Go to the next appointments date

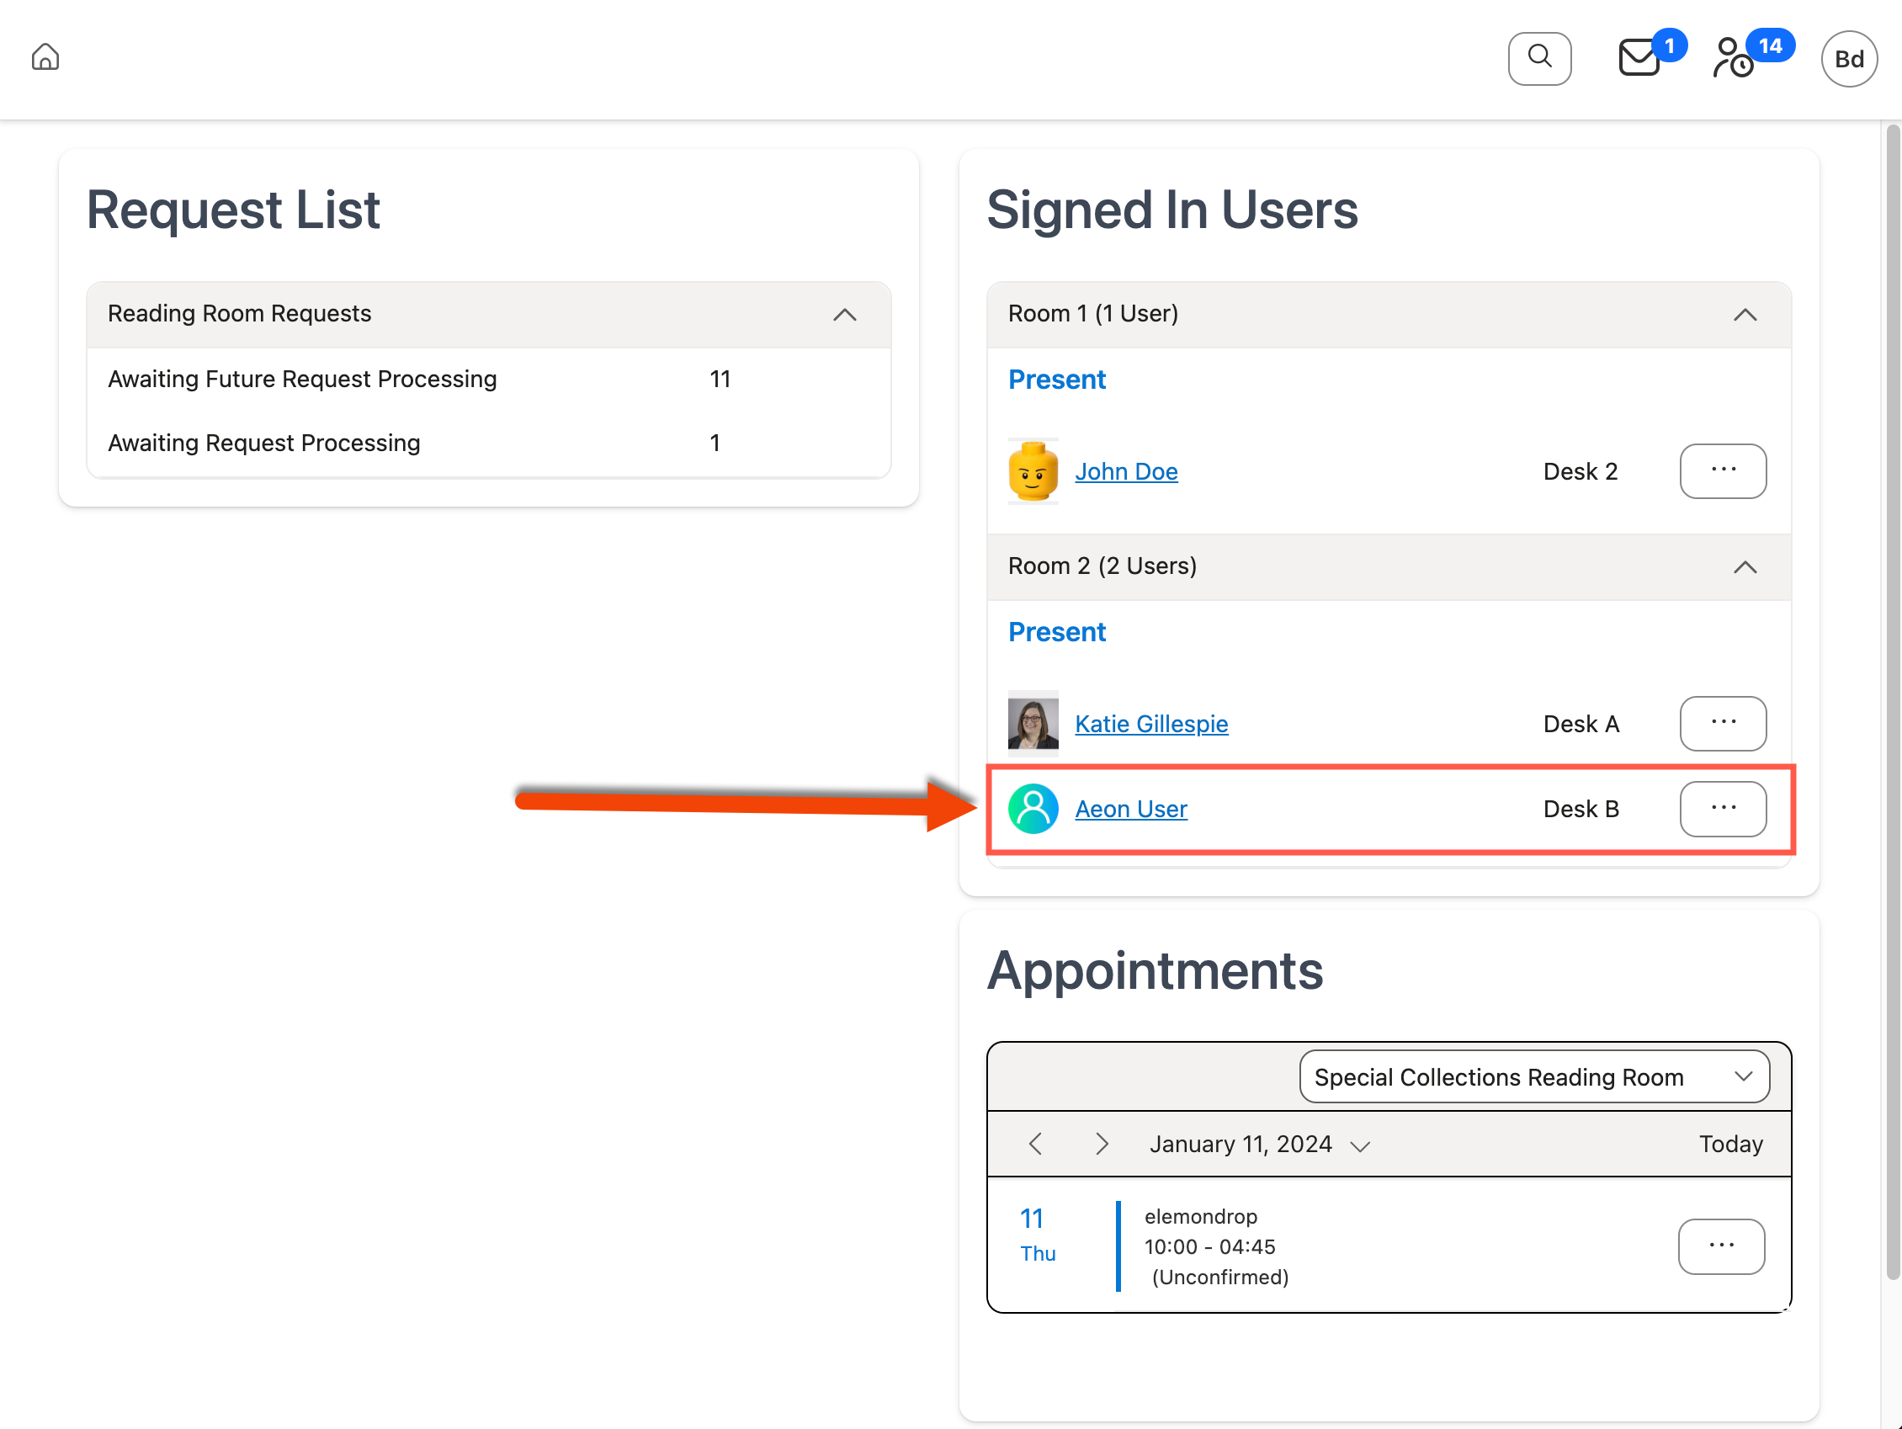tap(1102, 1144)
